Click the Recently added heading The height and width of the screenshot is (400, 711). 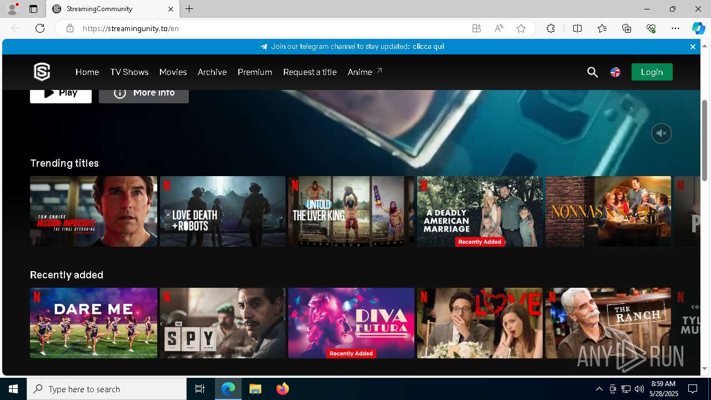pyautogui.click(x=67, y=274)
